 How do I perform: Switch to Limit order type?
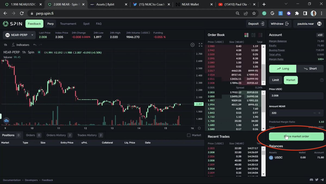[x=275, y=80]
